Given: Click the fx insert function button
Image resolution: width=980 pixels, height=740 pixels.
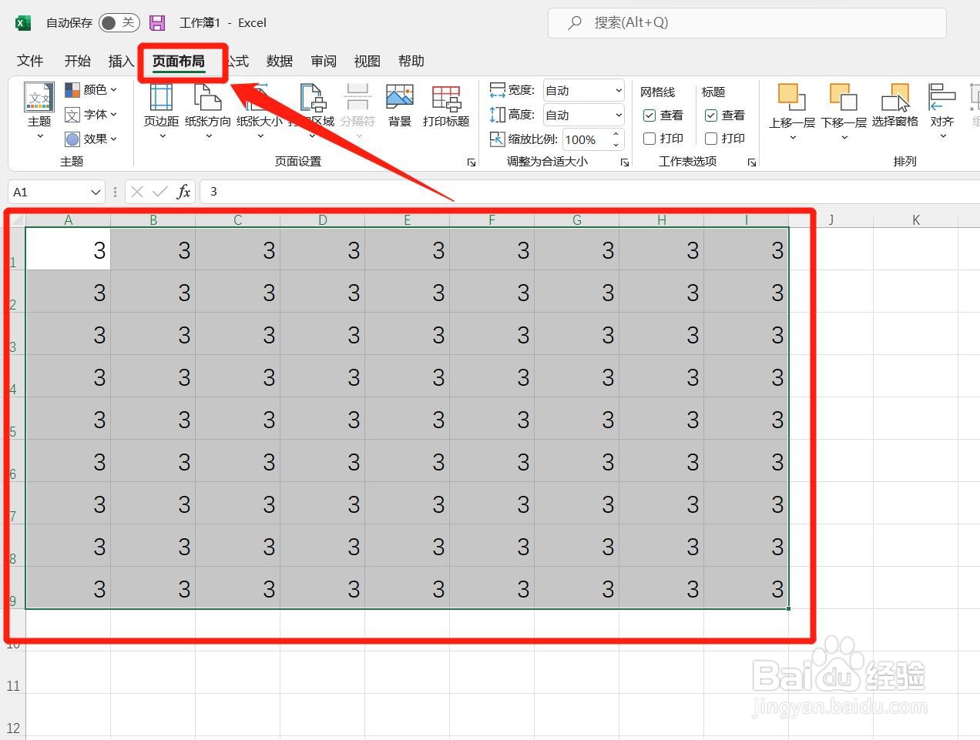Looking at the screenshot, I should point(183,192).
